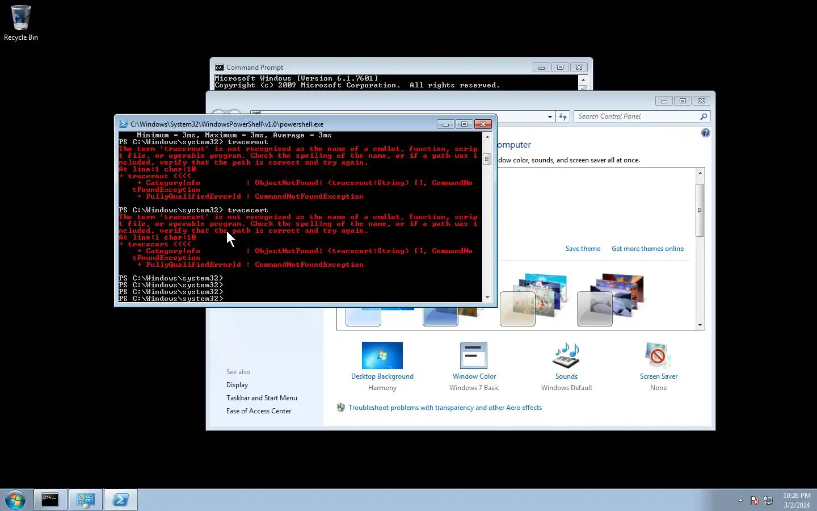Open the Recycle Bin desktop icon

(21, 23)
